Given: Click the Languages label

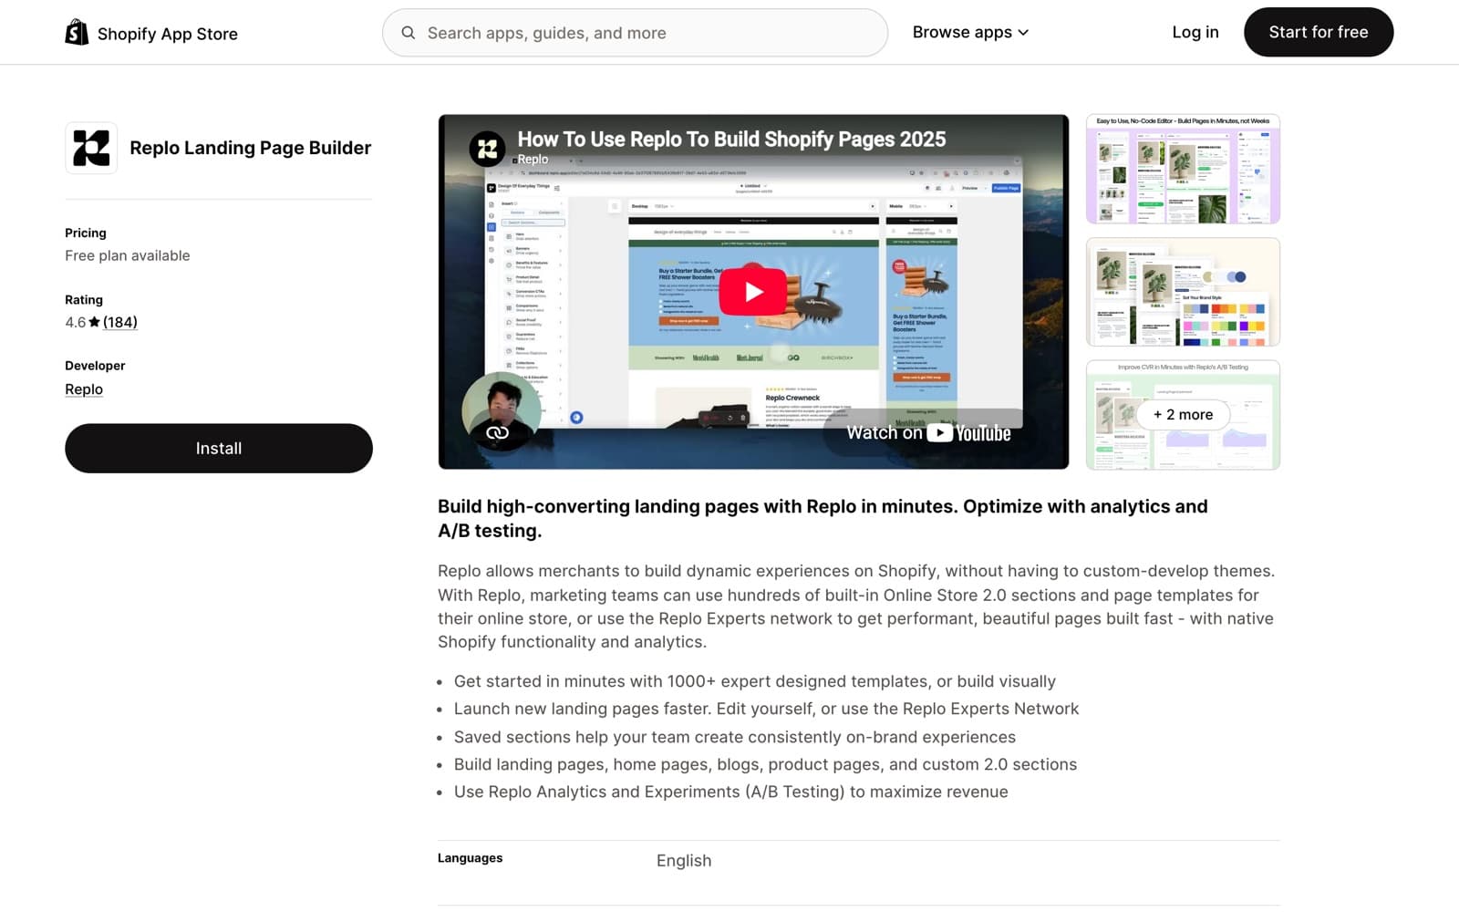Looking at the screenshot, I should pos(470,858).
